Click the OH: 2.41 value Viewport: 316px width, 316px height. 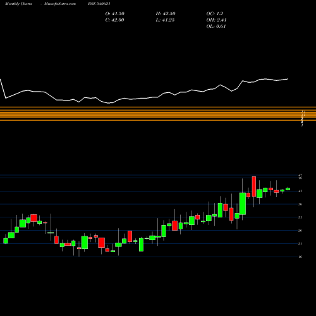tap(216, 20)
